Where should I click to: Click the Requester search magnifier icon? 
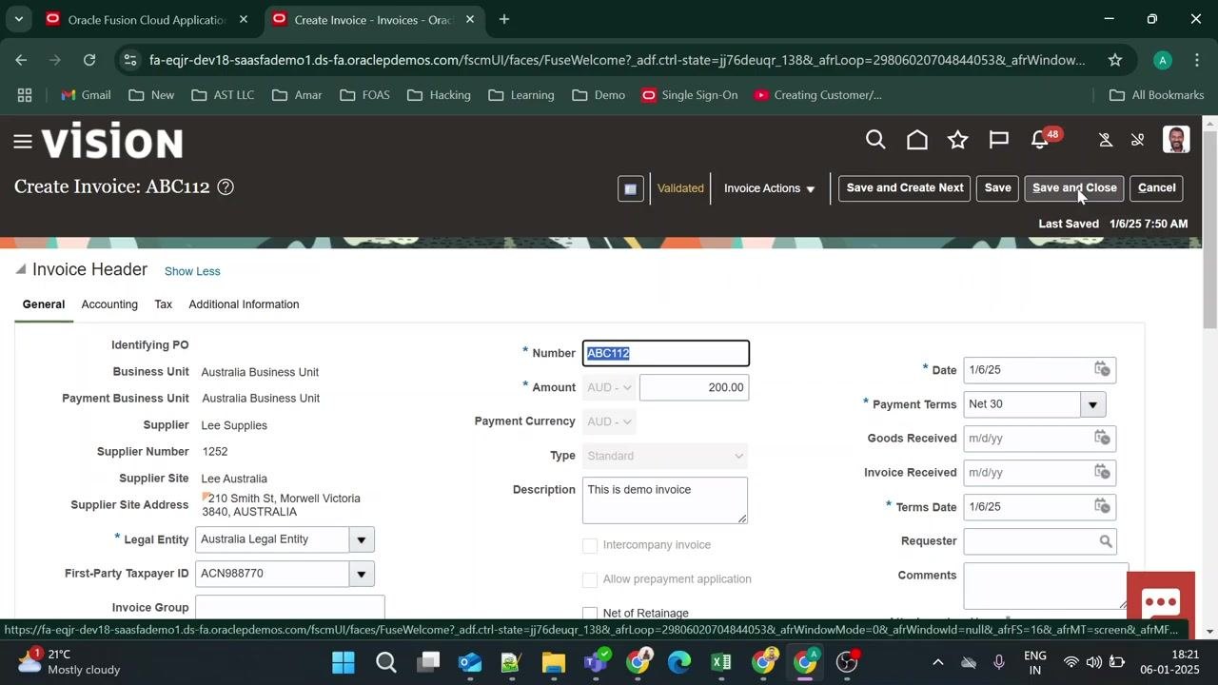pos(1106,541)
